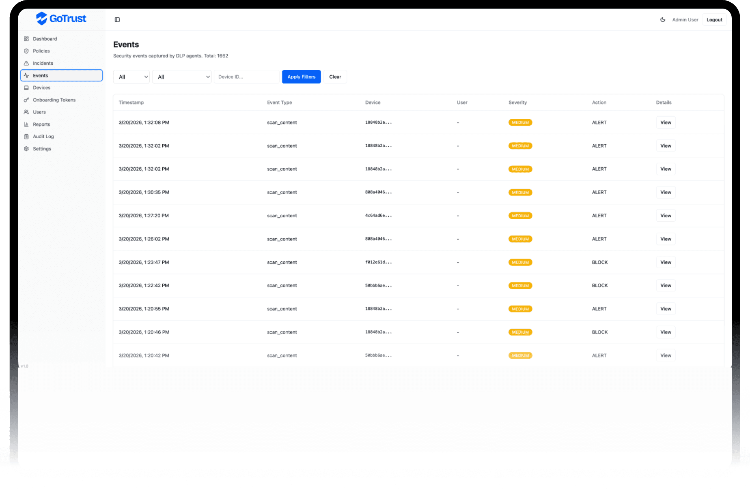This screenshot has width=750, height=490.
Task: Click ALERT action in 1:20:55 PM row
Action: [599, 309]
